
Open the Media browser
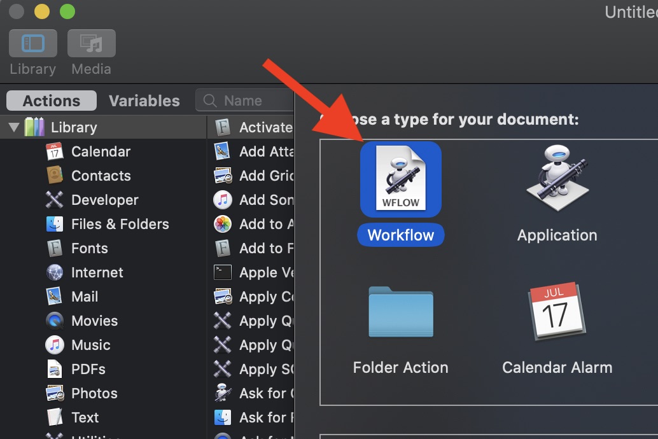[91, 43]
